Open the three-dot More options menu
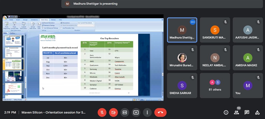The height and width of the screenshot is (119, 265). pos(147,113)
